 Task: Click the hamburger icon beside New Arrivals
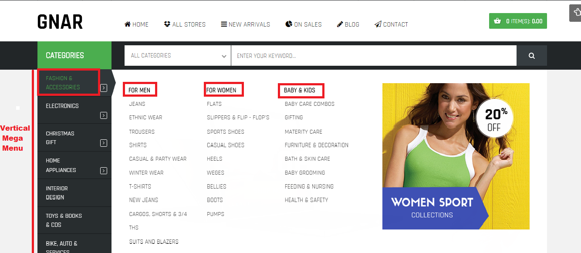[x=224, y=24]
